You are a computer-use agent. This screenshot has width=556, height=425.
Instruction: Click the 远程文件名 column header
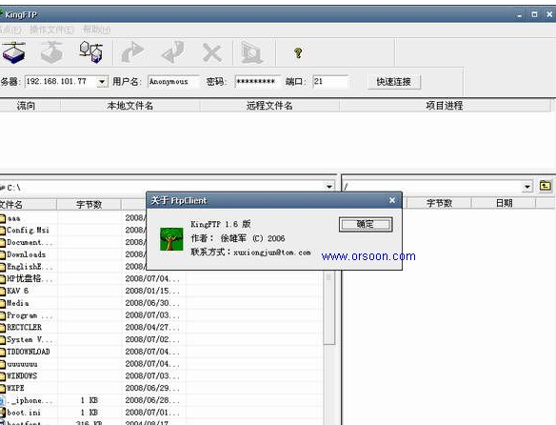pyautogui.click(x=269, y=106)
